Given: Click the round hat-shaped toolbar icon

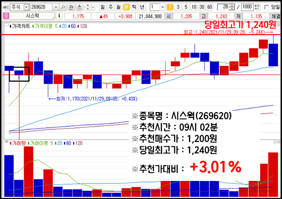Looking at the screenshot, I should 79,7.
